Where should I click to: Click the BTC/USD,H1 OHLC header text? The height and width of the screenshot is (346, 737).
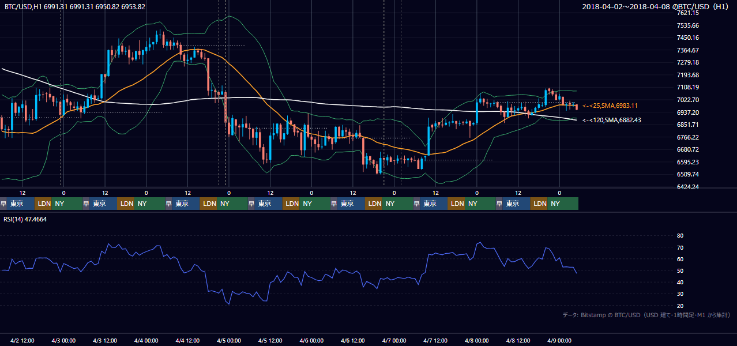pyautogui.click(x=75, y=6)
